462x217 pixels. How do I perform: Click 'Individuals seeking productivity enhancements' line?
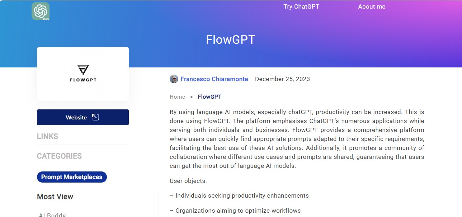[x=239, y=196]
